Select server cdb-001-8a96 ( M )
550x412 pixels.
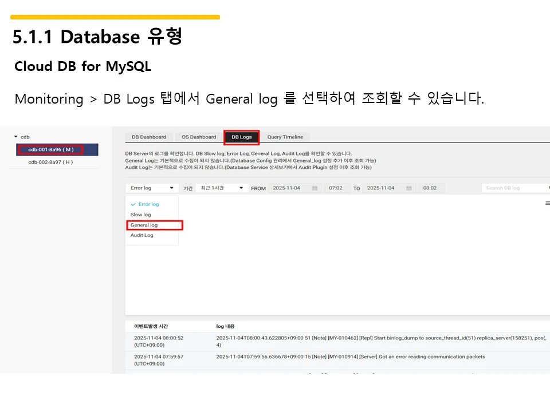pyautogui.click(x=57, y=149)
